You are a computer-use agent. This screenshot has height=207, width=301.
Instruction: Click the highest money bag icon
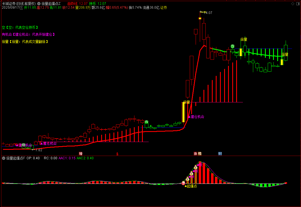(x=196, y=167)
